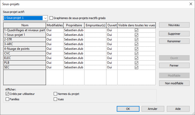Click the Nouveau button
Image resolution: width=195 pixels, height=115 pixels.
coord(174,25)
